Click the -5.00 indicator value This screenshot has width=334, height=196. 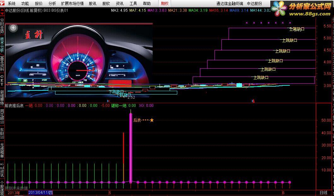pyautogui.click(x=105, y=106)
